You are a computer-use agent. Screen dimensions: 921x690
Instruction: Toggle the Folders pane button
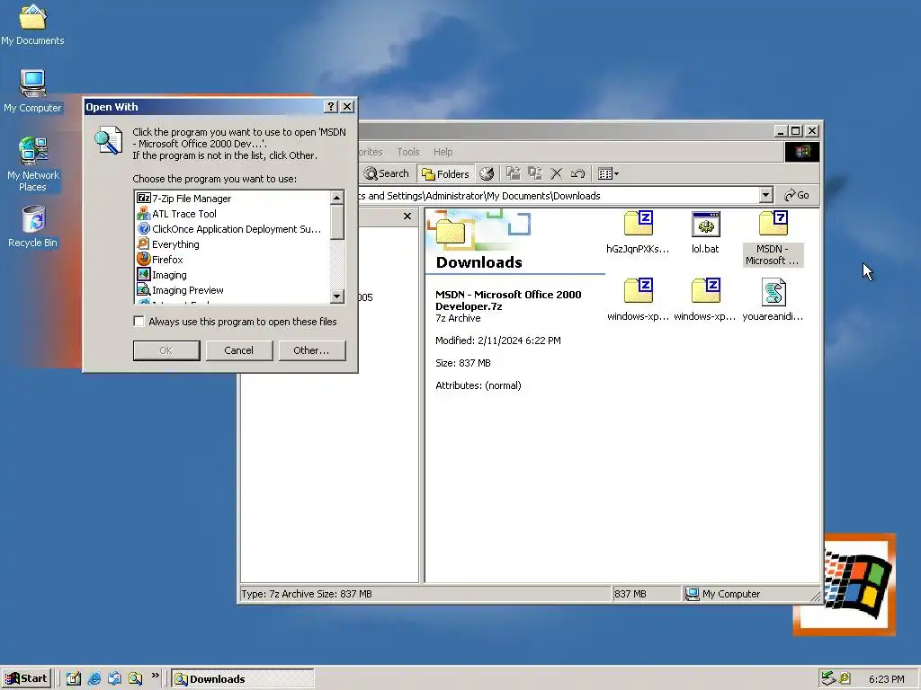coord(446,173)
